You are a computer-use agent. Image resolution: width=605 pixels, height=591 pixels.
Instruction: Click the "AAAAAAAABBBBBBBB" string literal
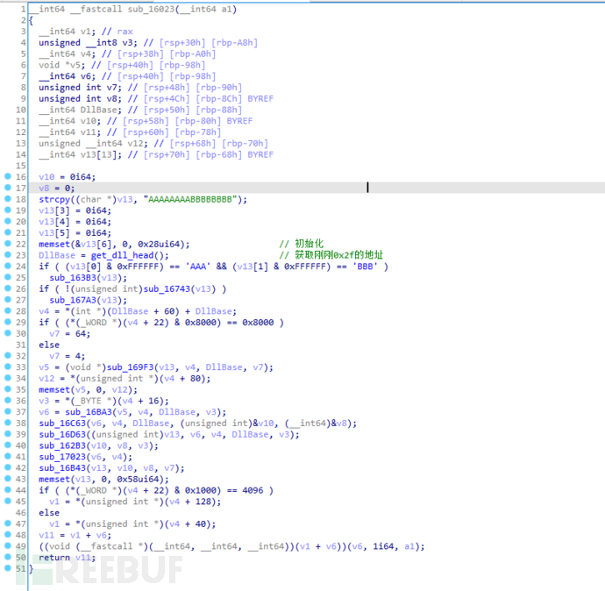click(x=190, y=199)
